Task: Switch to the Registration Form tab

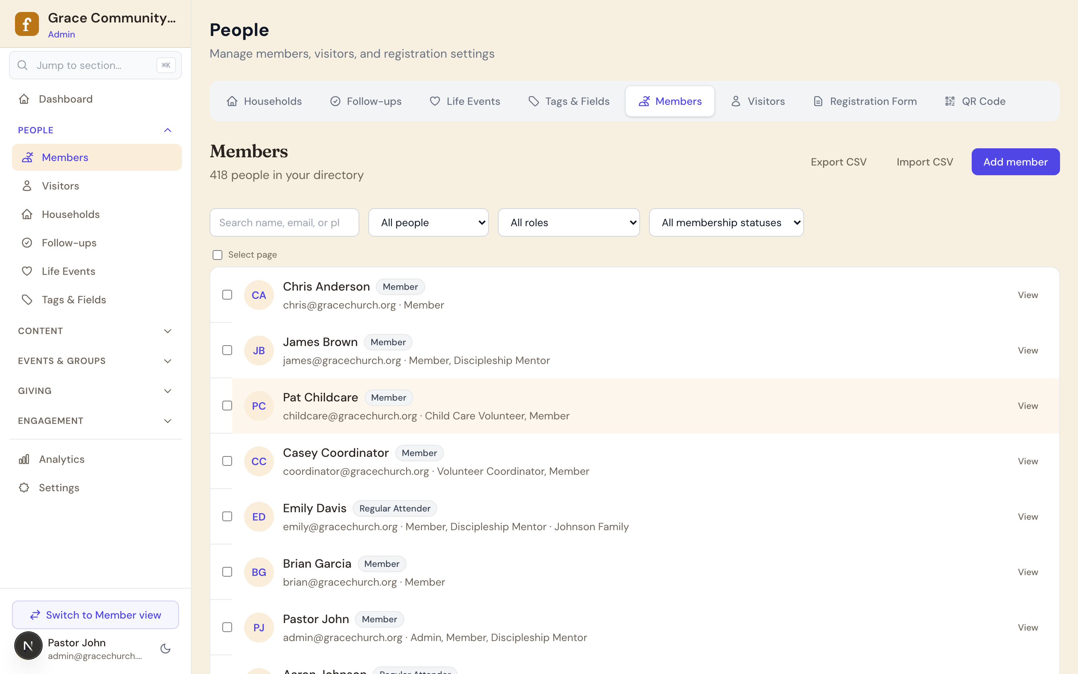Action: pyautogui.click(x=865, y=101)
